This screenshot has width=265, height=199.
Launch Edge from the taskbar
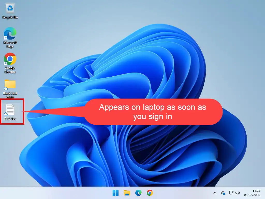point(138,193)
